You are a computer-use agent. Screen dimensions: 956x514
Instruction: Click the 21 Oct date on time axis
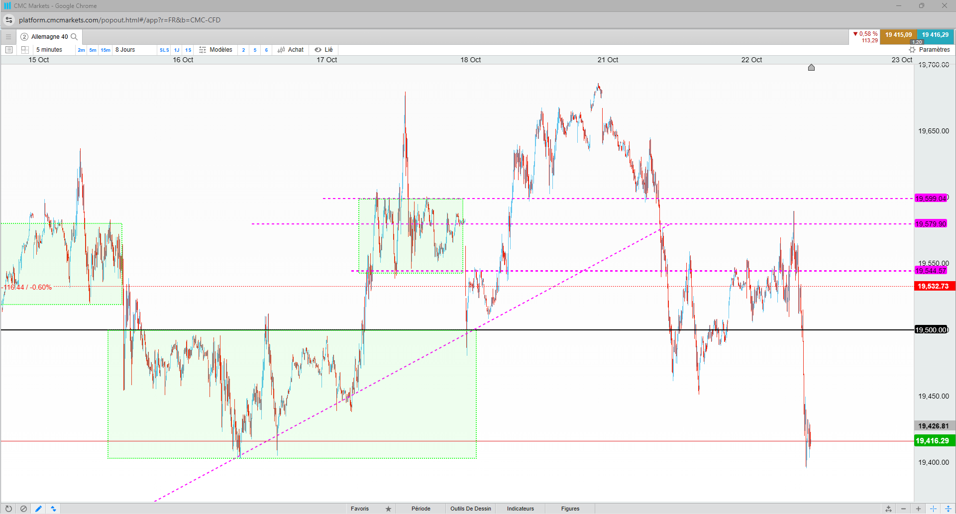pos(608,60)
